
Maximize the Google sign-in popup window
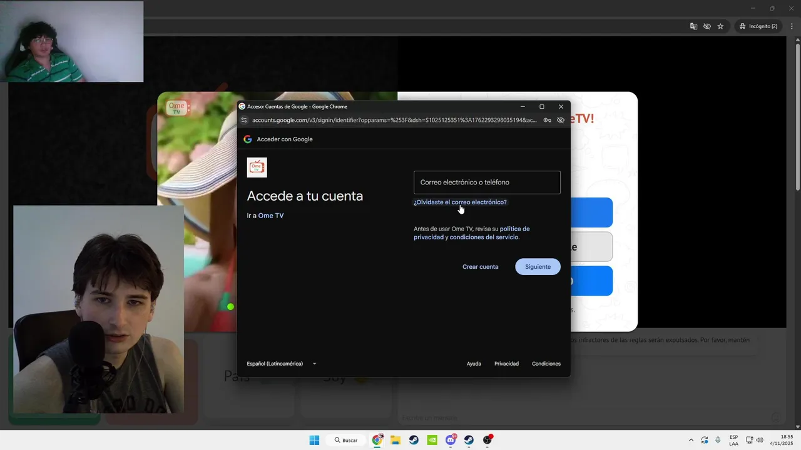[542, 106]
